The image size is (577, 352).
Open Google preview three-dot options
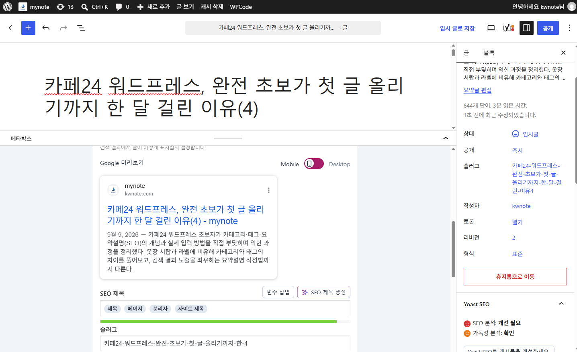269,190
